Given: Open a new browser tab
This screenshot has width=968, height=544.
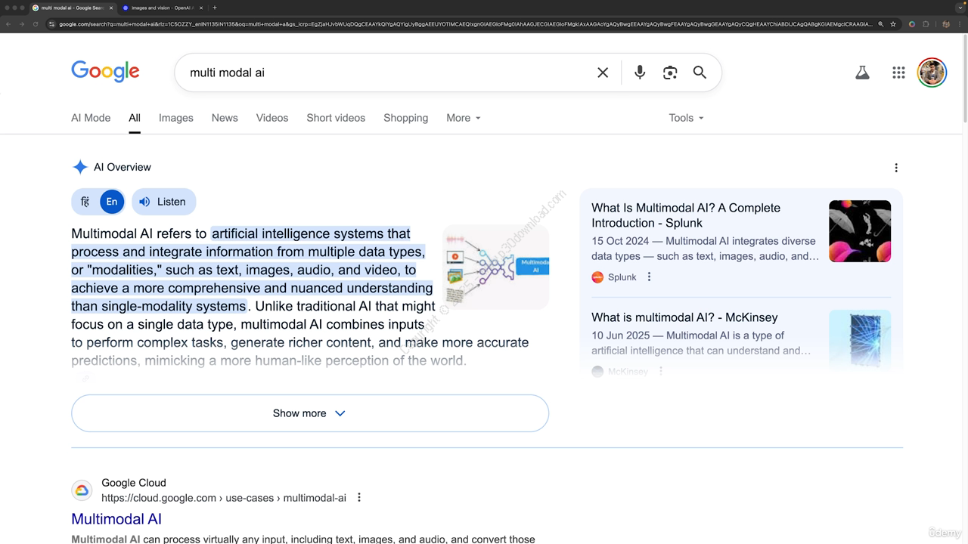Looking at the screenshot, I should pos(215,8).
